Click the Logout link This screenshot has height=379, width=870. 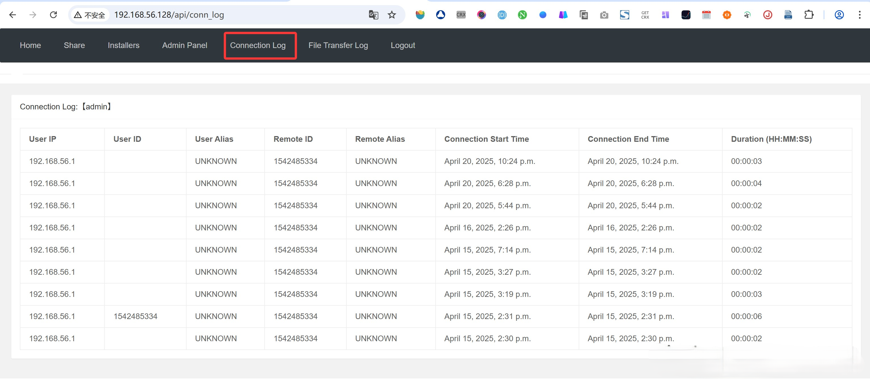tap(403, 45)
